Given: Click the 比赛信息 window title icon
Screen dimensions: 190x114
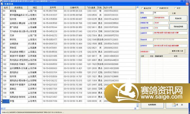Looking at the screenshot, I should (2, 4).
